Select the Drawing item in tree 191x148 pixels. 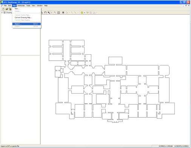[9, 13]
